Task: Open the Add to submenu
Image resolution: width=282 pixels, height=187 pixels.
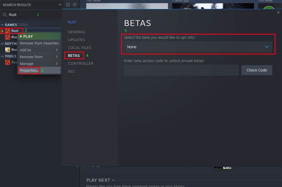Action: point(39,50)
